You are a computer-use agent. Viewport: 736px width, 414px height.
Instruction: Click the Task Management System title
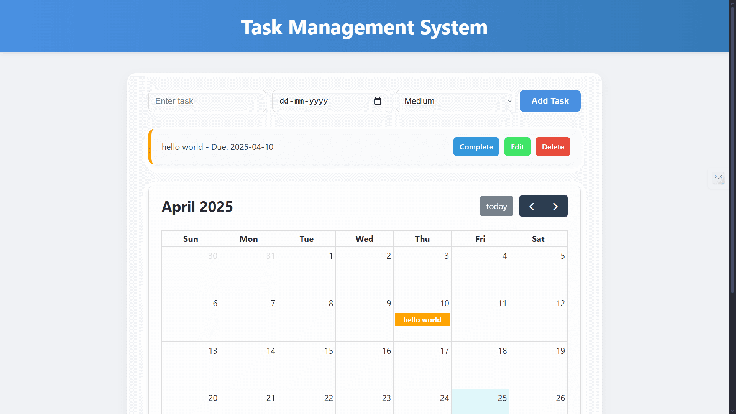click(364, 27)
